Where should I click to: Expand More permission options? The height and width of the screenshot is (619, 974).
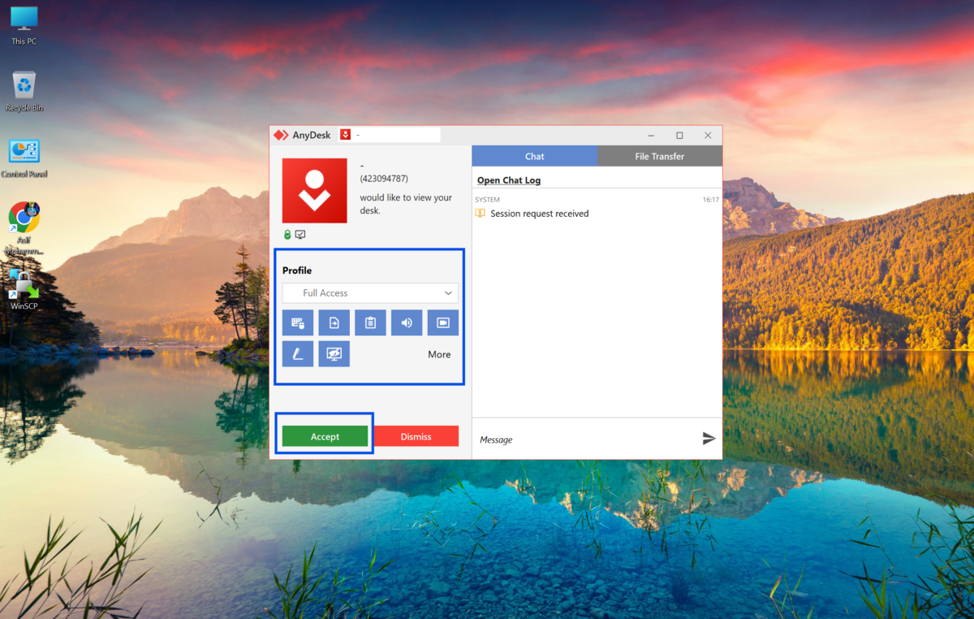[x=439, y=354]
